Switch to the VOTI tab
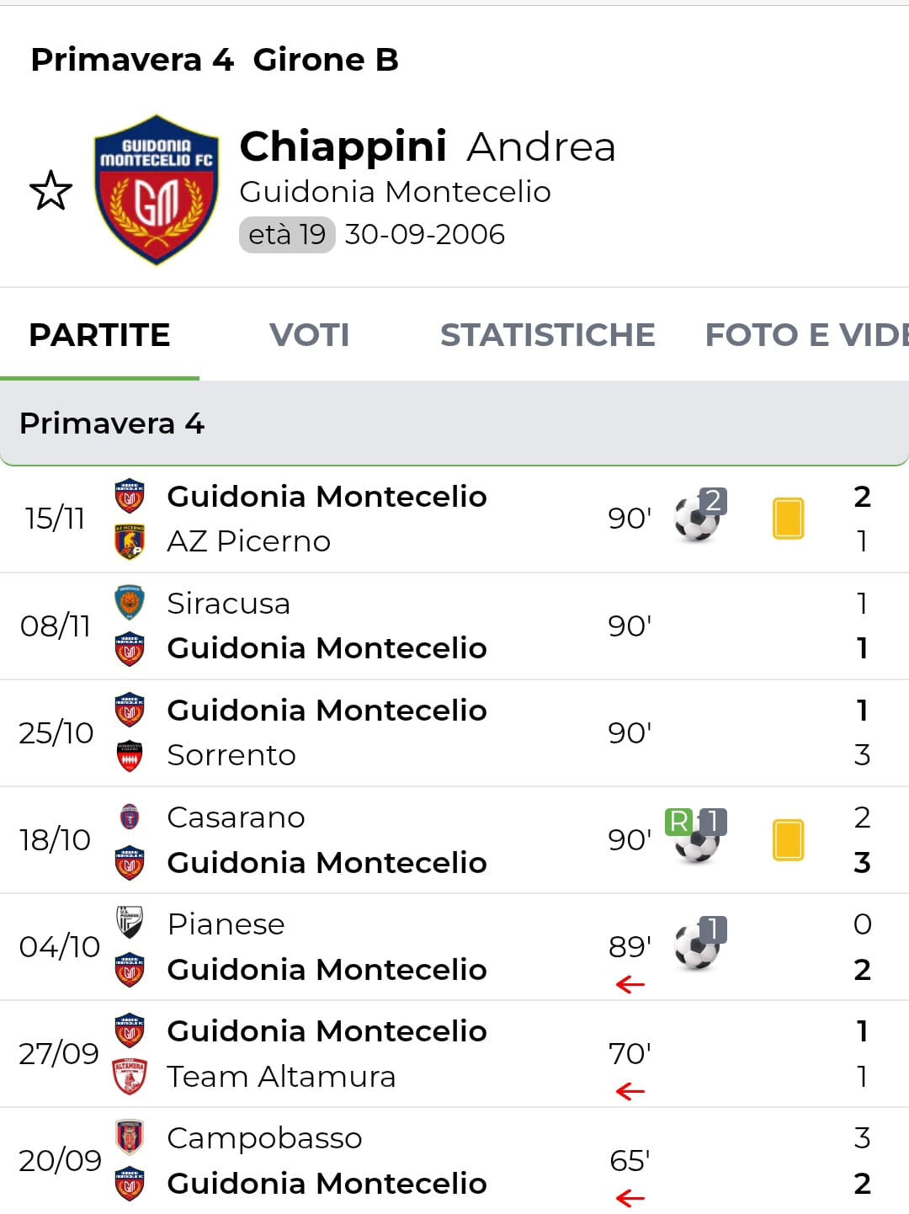 [309, 335]
